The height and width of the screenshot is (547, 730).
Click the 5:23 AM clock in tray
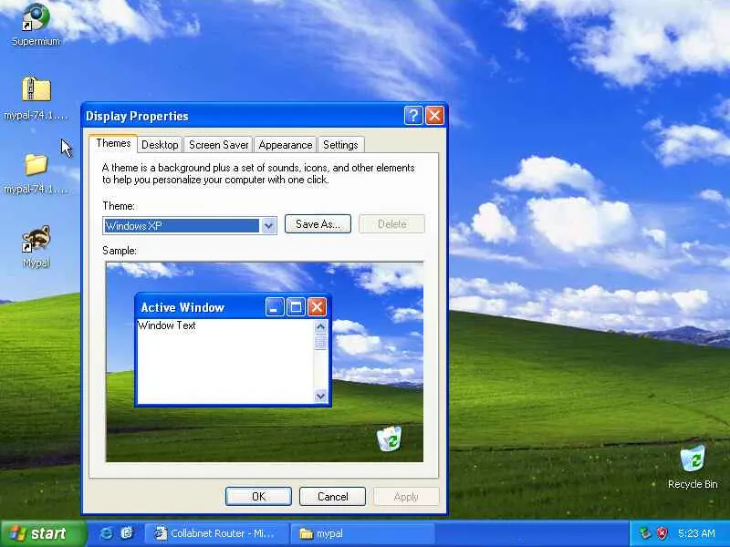point(696,533)
